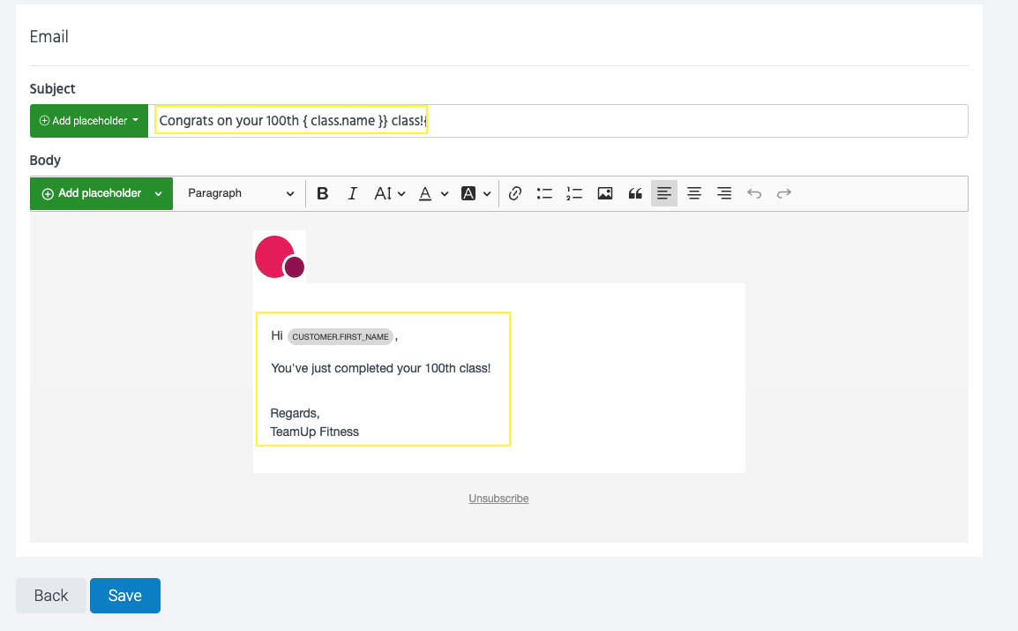Apply italic formatting to text
The image size is (1018, 631).
[353, 193]
